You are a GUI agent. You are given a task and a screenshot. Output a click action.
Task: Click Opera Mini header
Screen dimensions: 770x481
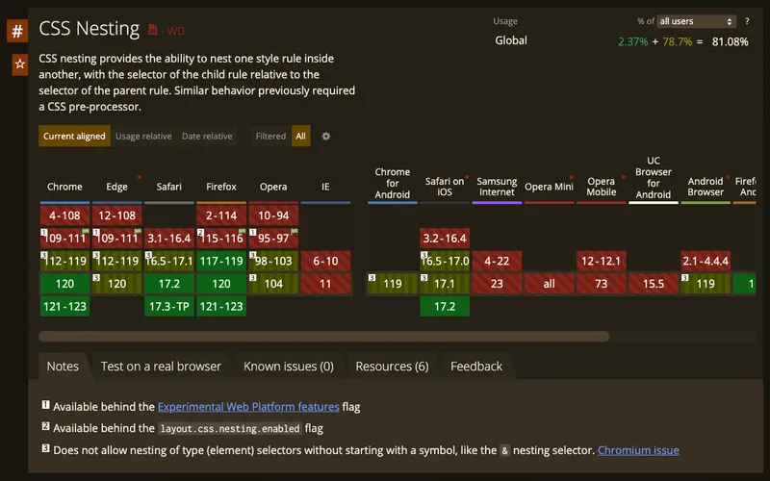[x=549, y=187]
